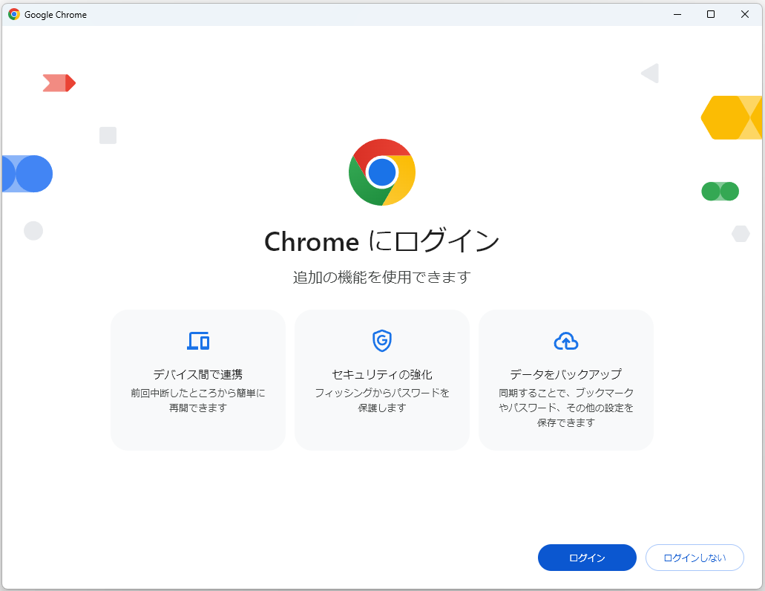Image resolution: width=765 pixels, height=591 pixels.
Task: Click the gray hexagon decoration on the right edge
Action: coord(741,232)
